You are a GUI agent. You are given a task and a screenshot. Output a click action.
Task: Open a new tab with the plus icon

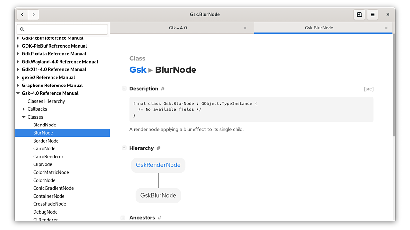coord(359,15)
